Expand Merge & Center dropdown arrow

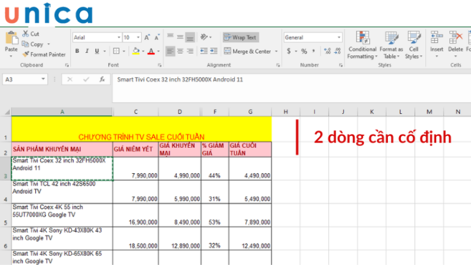(x=276, y=51)
